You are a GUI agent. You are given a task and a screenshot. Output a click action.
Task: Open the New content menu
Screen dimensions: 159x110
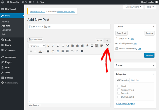(x=40, y=2)
